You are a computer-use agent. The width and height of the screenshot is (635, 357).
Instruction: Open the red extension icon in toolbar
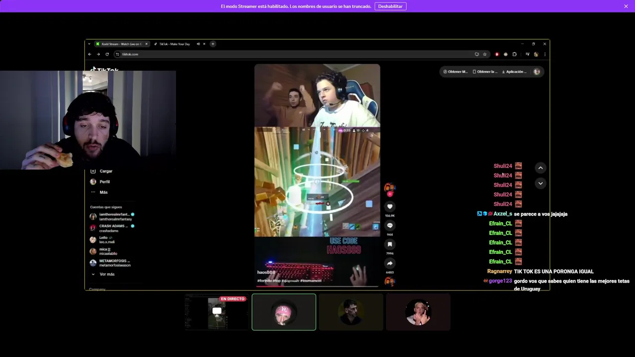click(497, 54)
